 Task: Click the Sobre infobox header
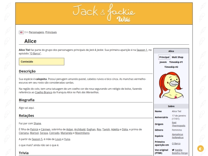(171, 106)
